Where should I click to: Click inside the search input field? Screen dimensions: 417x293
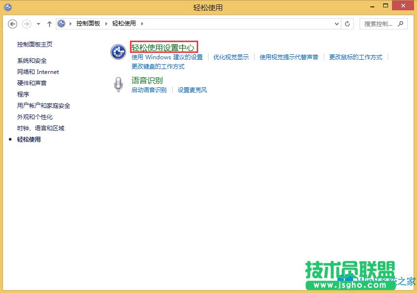378,24
